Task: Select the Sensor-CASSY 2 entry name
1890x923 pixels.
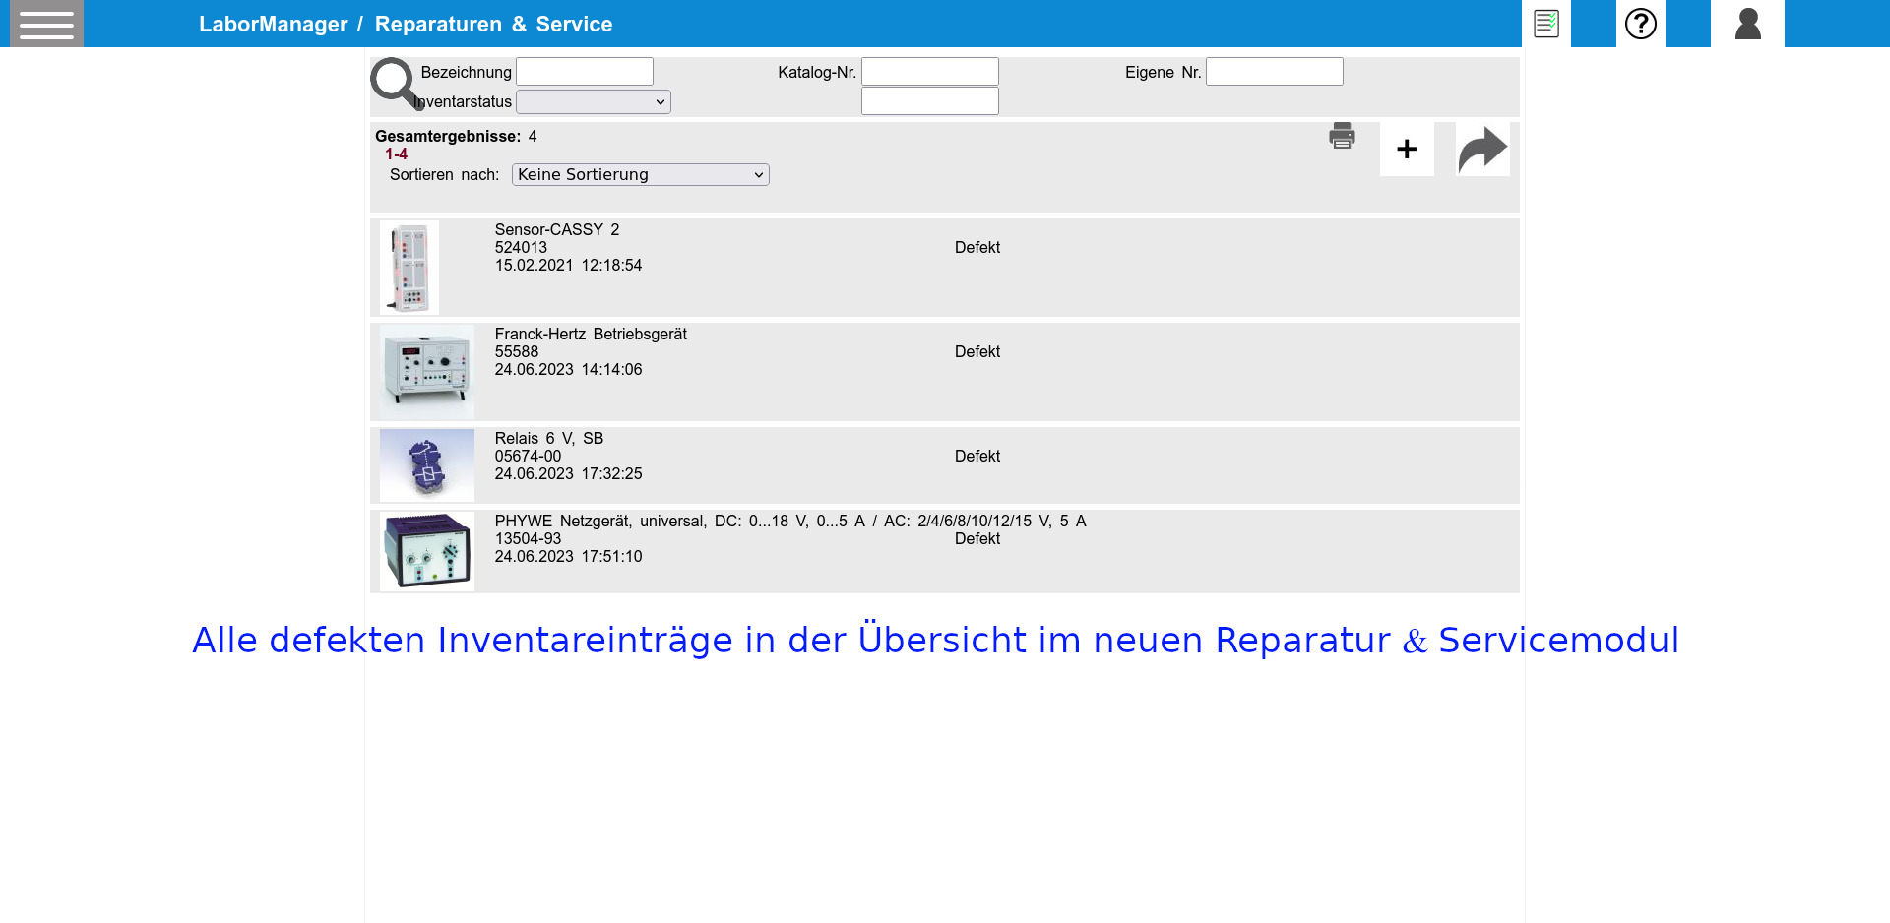Action: click(x=557, y=229)
